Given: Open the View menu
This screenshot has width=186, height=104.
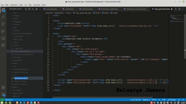Looking at the screenshot, I should 21,5.
